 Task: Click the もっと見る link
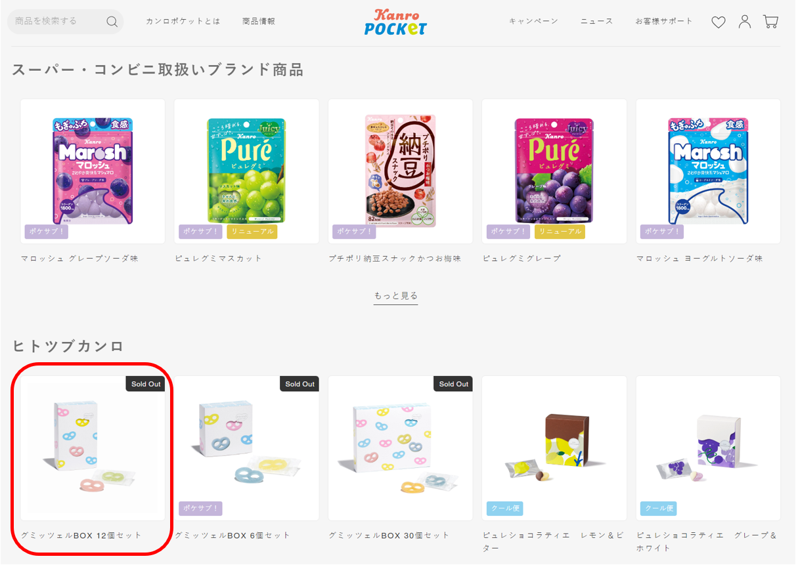pos(396,296)
